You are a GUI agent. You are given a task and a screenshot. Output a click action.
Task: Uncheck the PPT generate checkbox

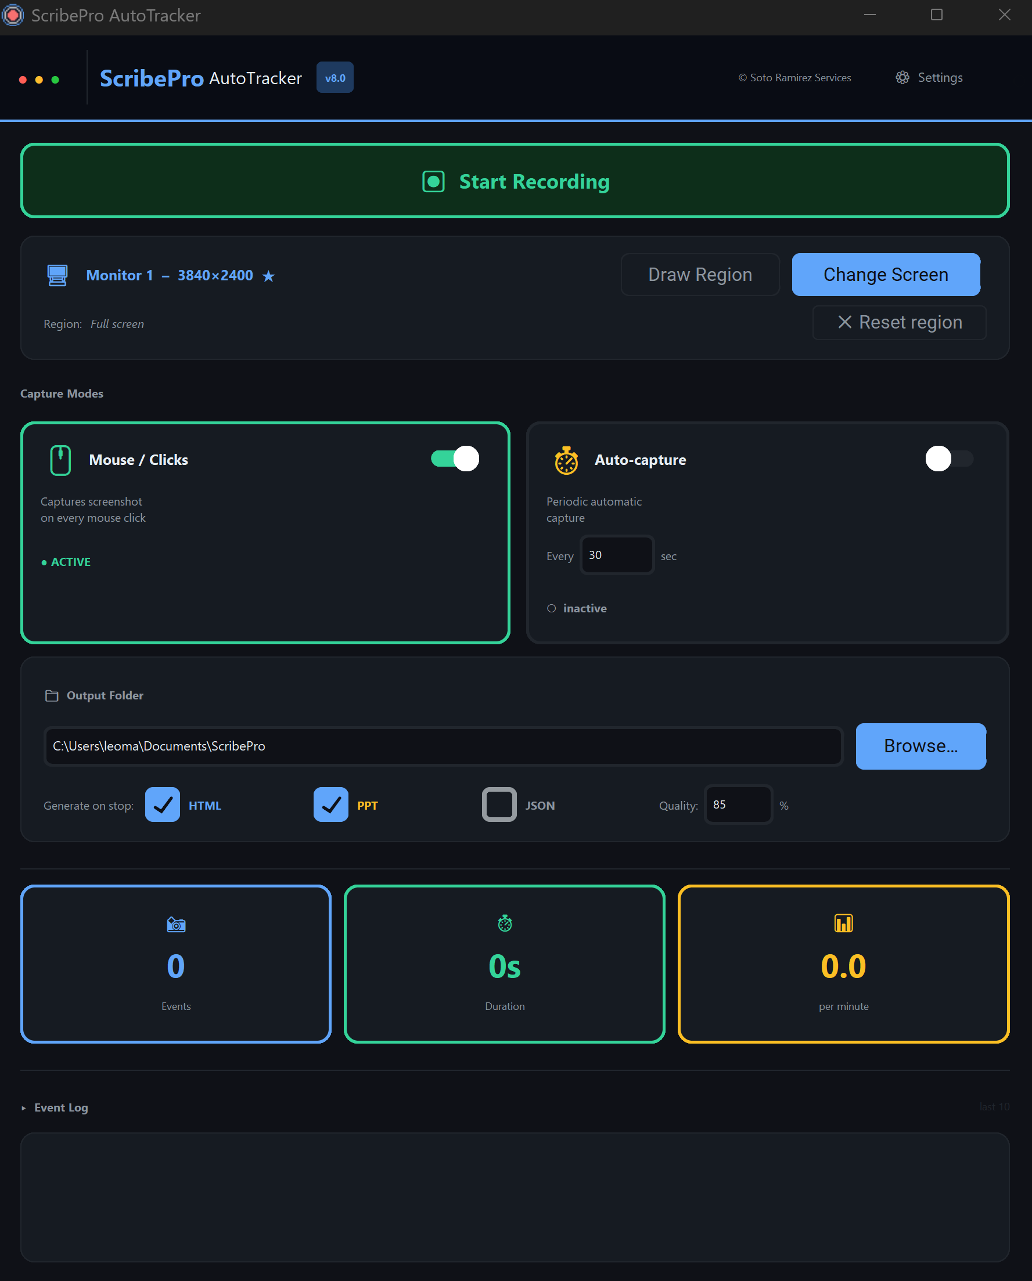pyautogui.click(x=331, y=804)
